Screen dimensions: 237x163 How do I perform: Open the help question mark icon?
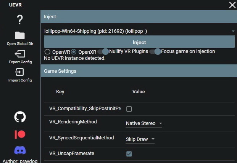(x=20, y=19)
